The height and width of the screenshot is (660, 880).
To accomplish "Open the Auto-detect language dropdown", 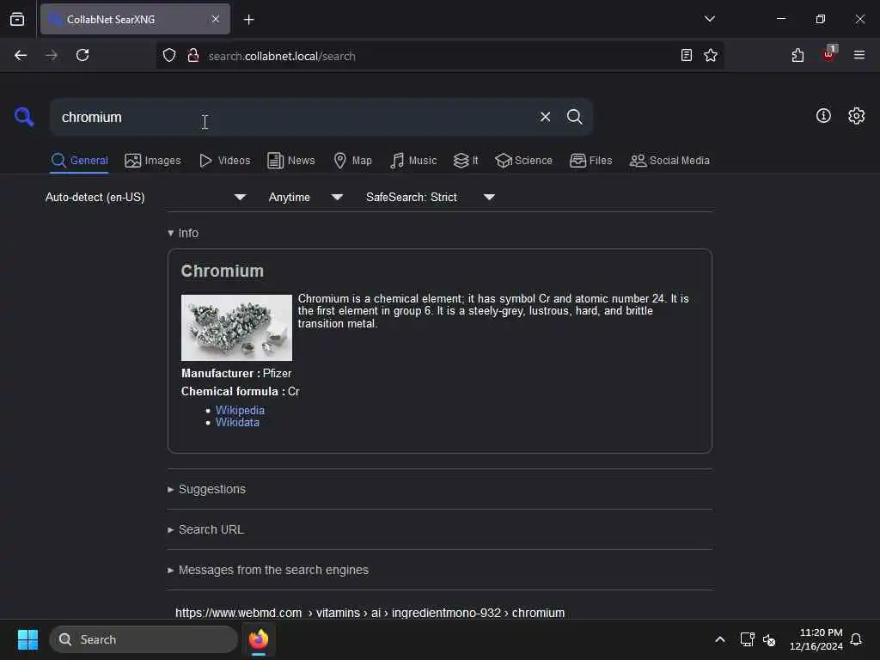I will (x=145, y=197).
